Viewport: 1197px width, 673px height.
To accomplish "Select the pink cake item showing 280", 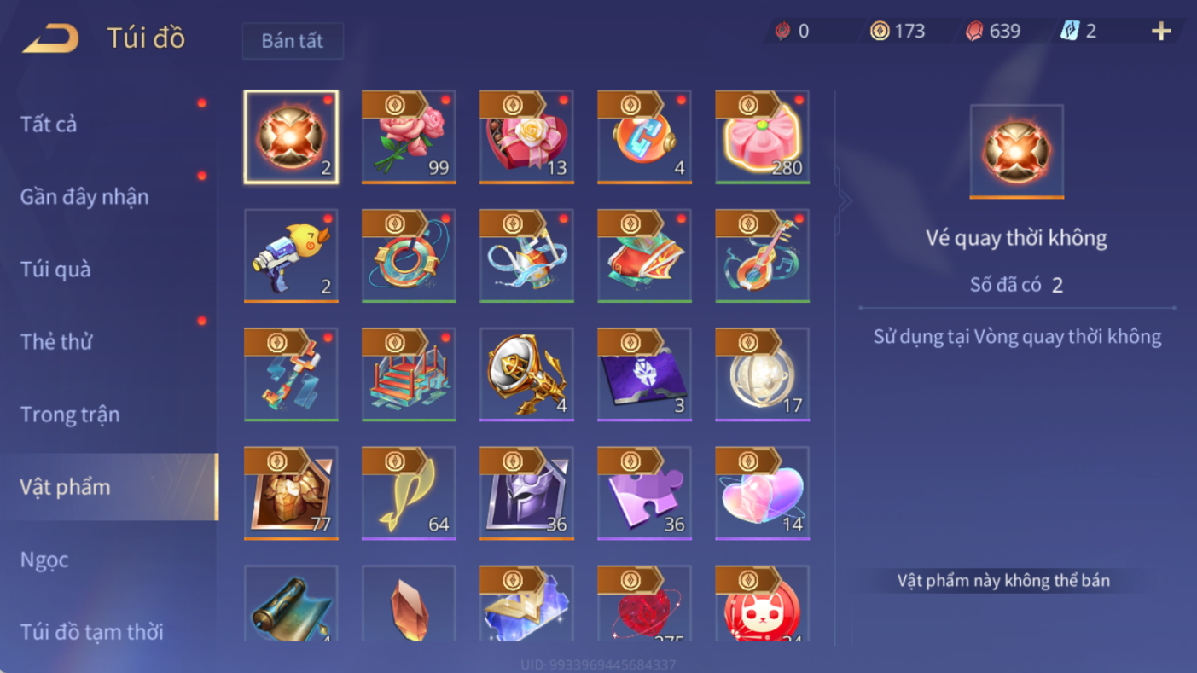I will click(x=762, y=136).
